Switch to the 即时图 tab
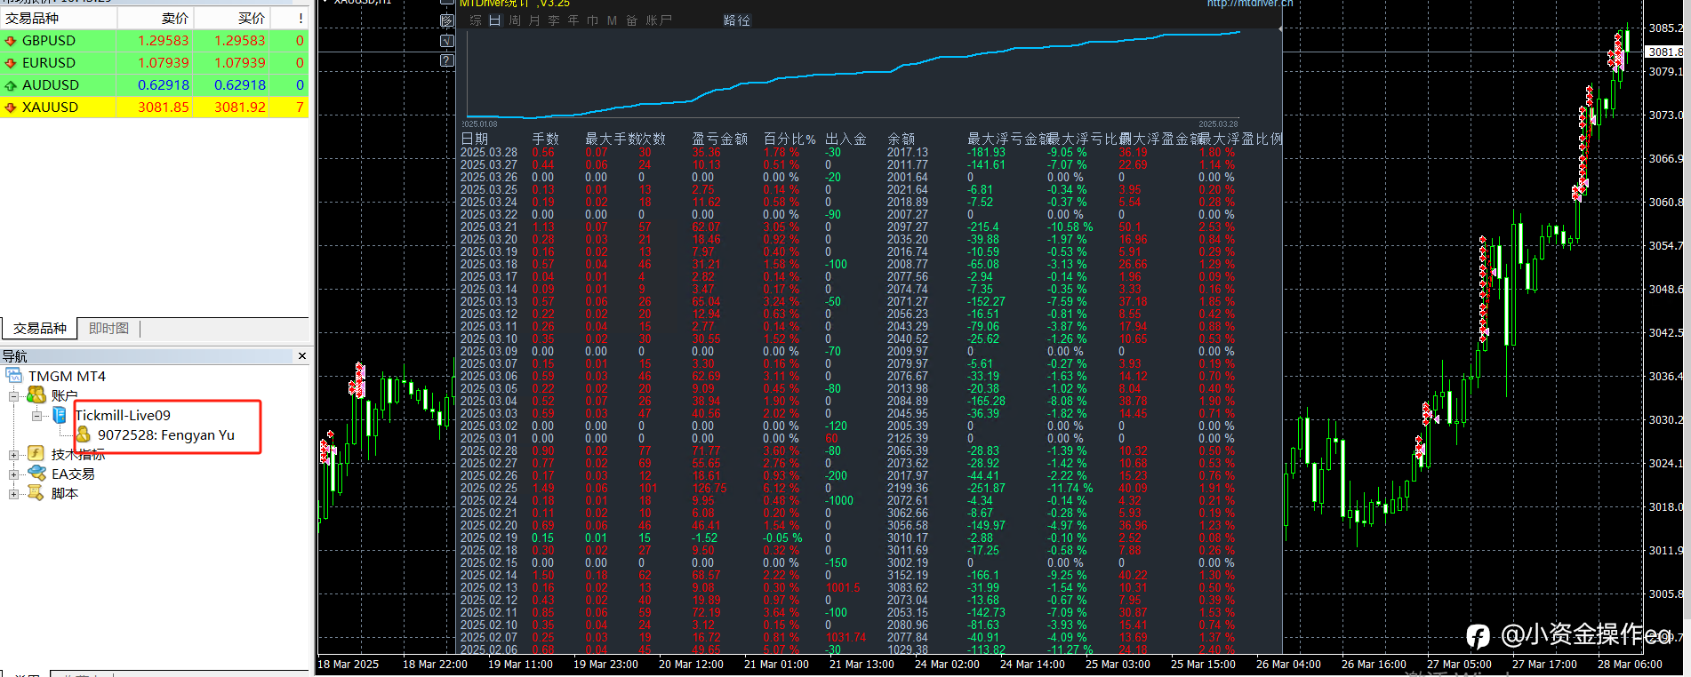 (x=108, y=329)
